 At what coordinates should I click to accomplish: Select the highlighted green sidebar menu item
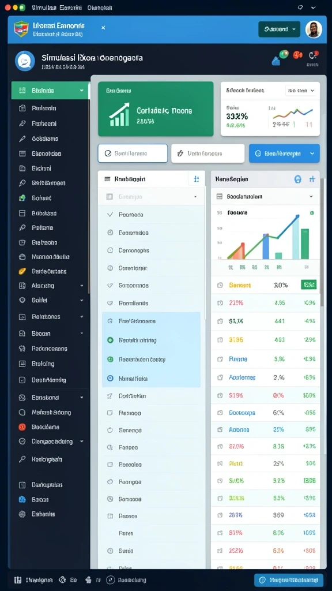50,91
